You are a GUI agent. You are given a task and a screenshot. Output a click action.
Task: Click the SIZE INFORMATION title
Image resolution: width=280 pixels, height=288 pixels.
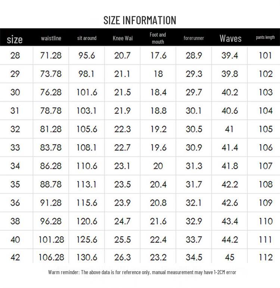140,20
